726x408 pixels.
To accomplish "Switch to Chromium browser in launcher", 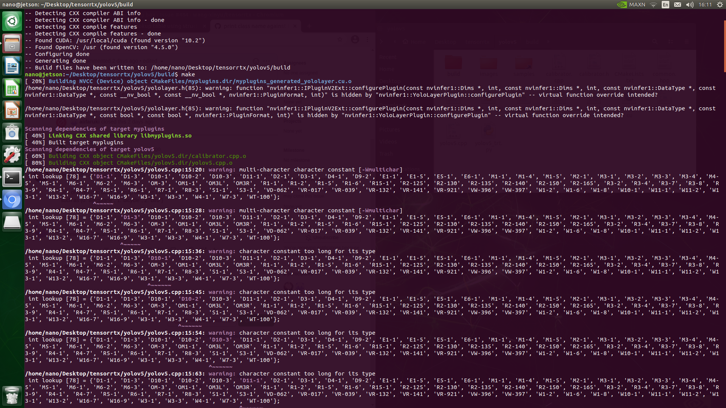I will (x=12, y=200).
